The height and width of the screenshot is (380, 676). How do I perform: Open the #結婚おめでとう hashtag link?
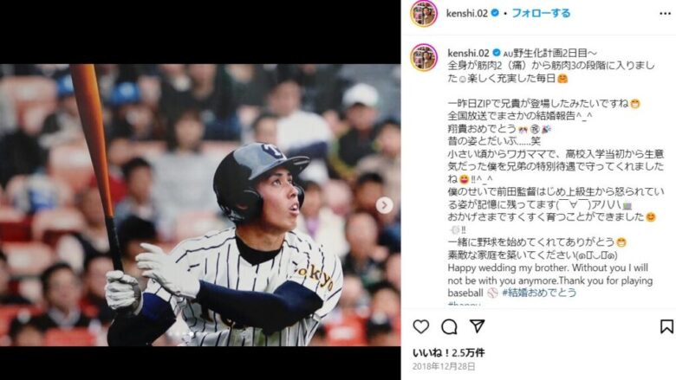click(x=539, y=293)
